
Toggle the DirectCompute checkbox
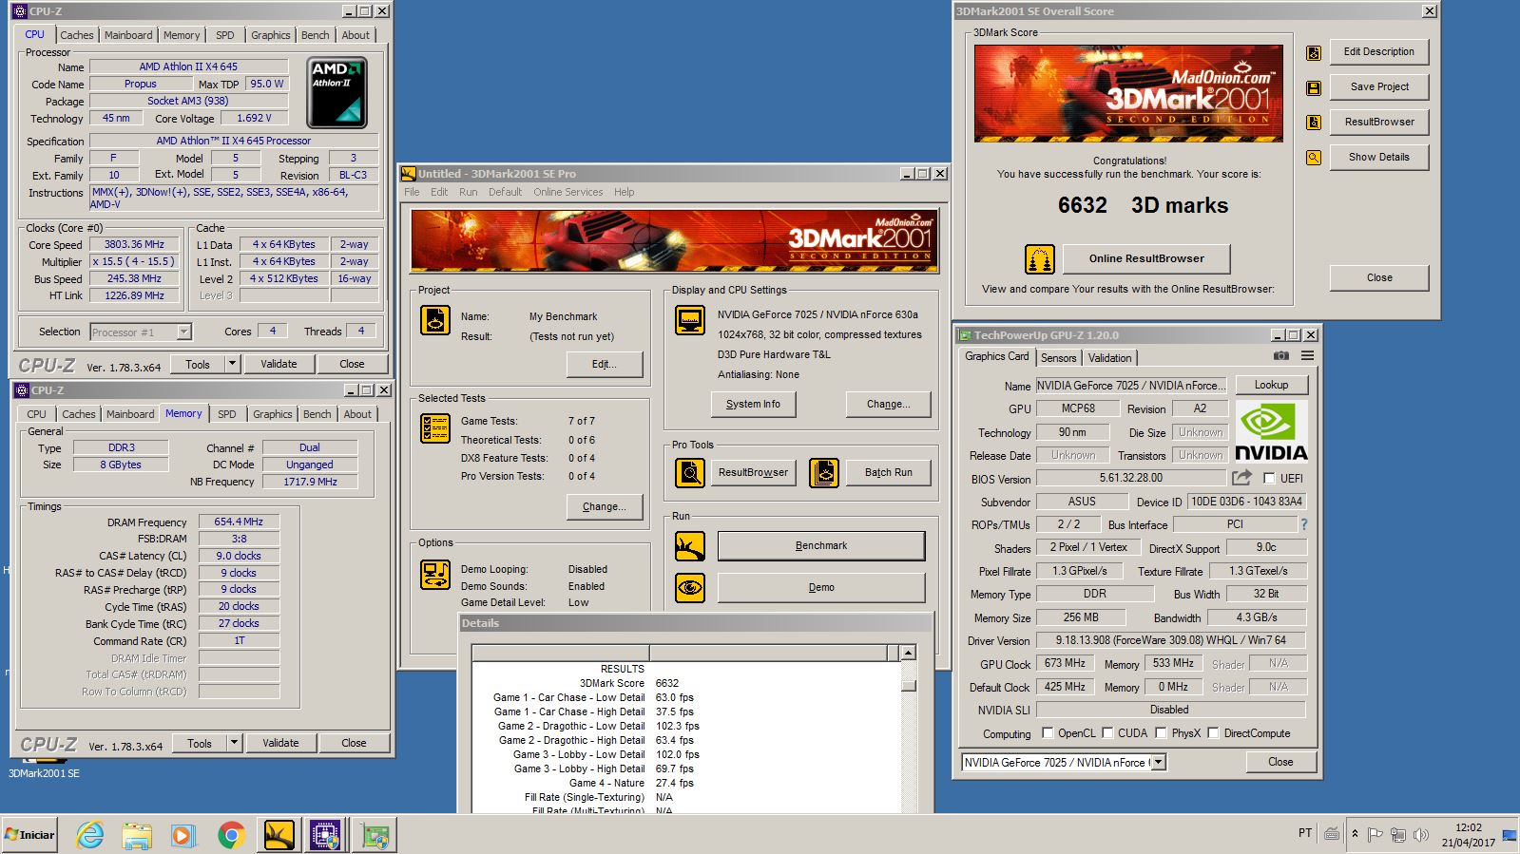tap(1213, 733)
